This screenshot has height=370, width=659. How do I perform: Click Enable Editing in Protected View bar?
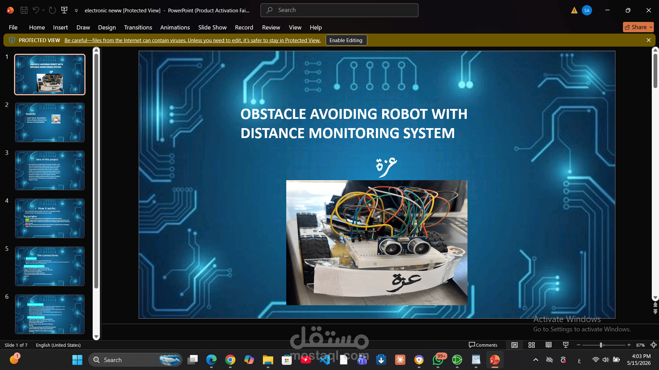click(346, 40)
